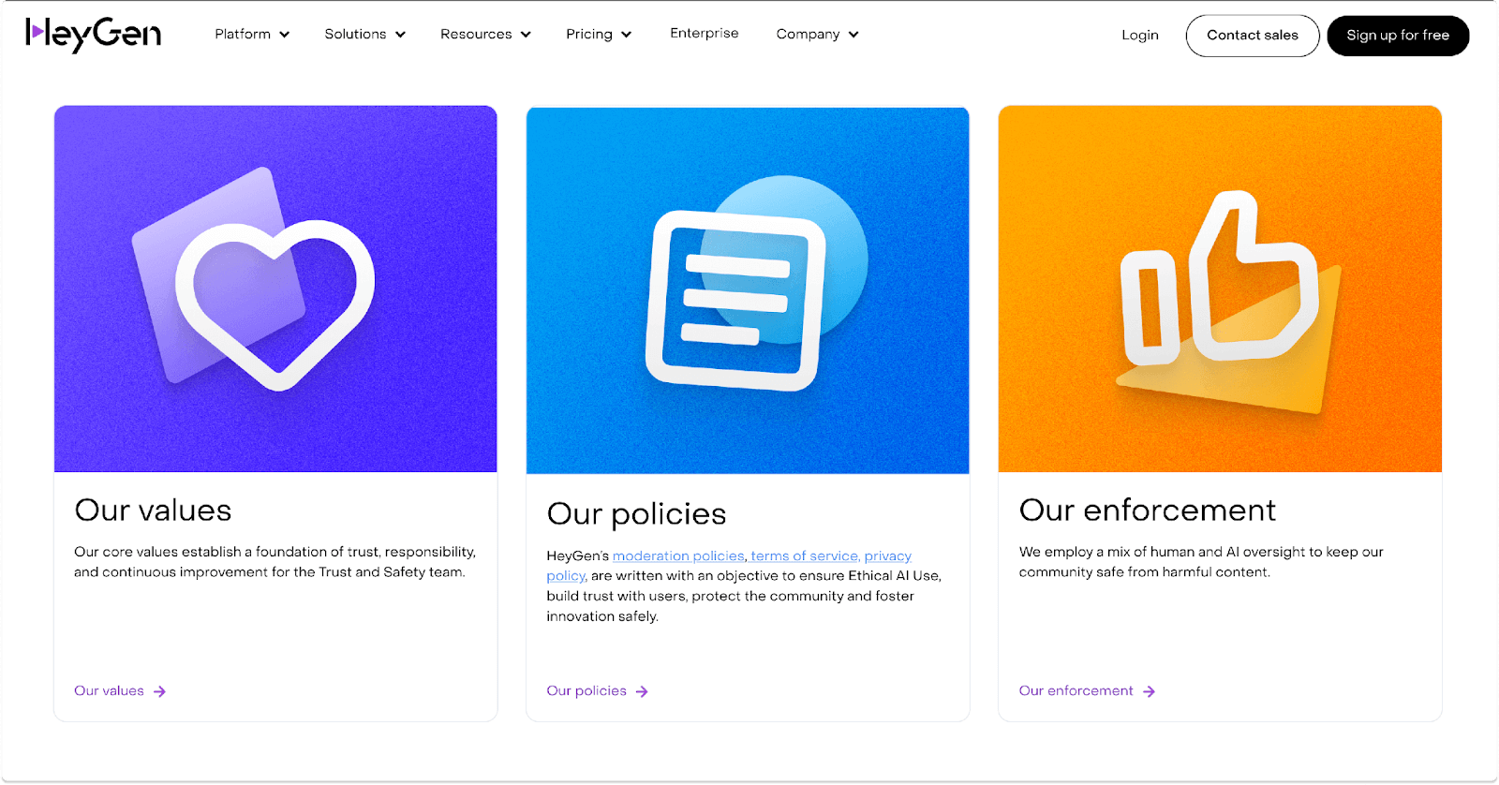Click Sign up for free button

point(1397,36)
